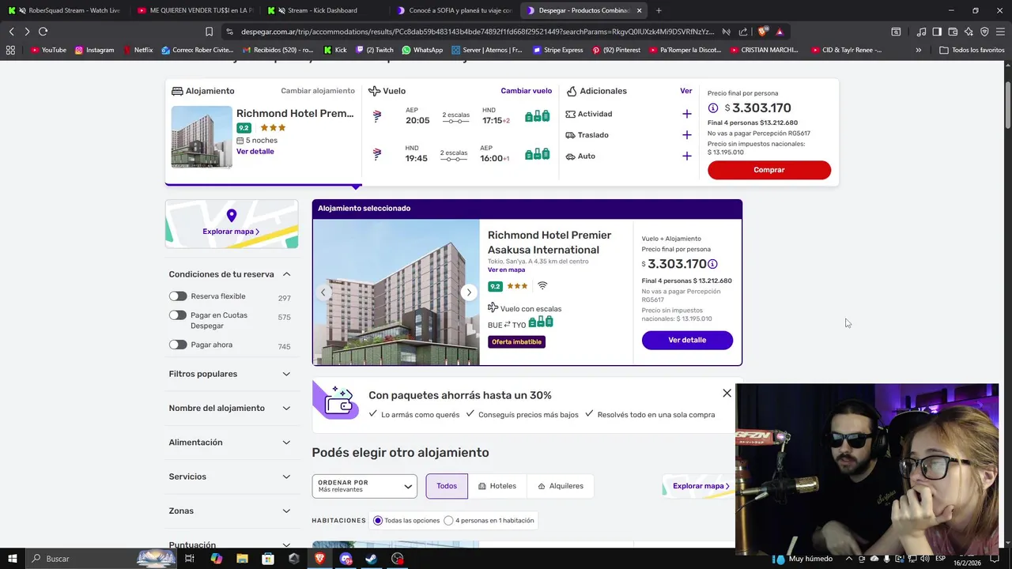
Task: Open the Windows Start menu
Action: [x=12, y=559]
